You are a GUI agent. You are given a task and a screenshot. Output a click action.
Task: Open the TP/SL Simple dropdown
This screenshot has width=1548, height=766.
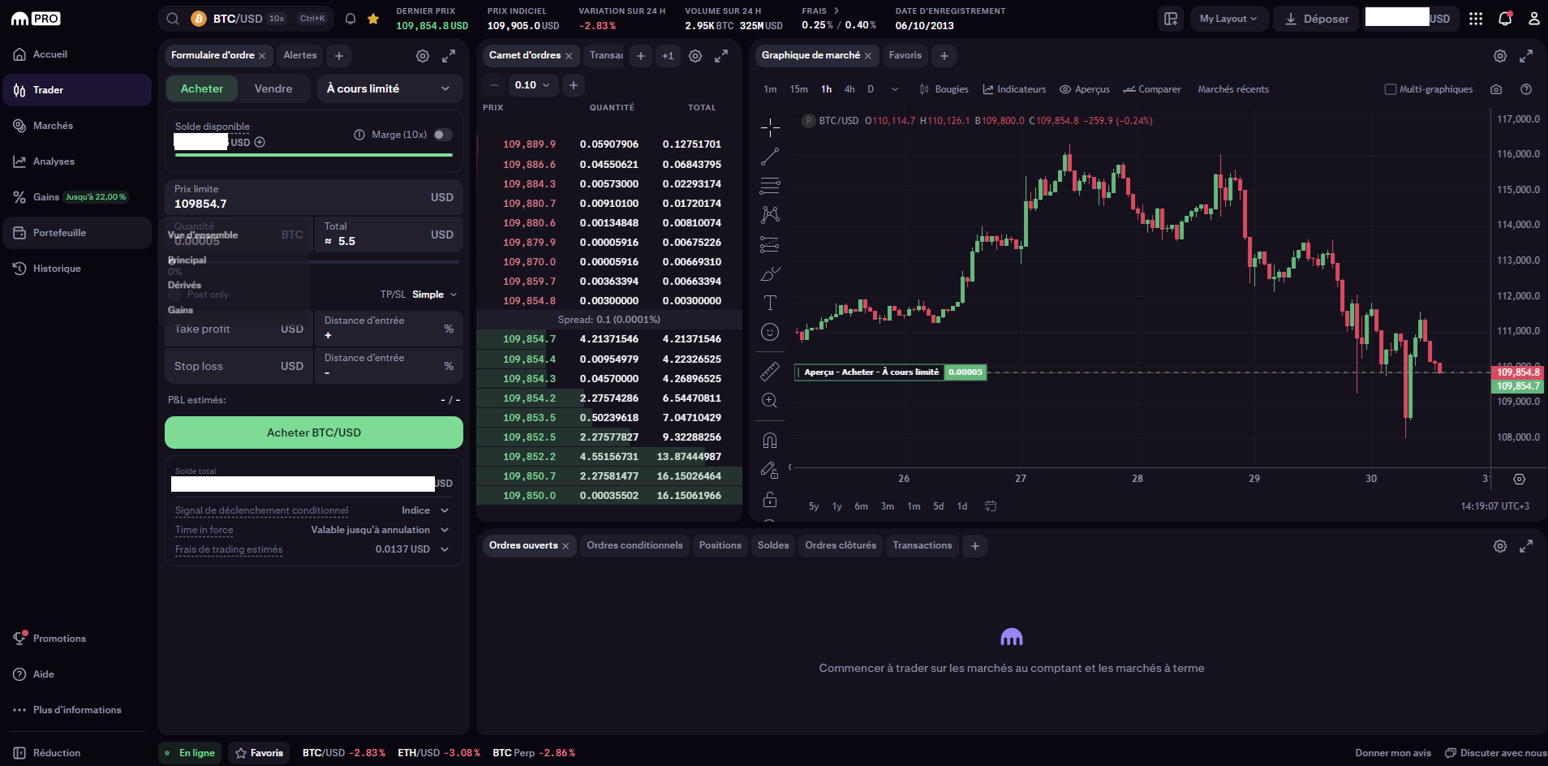(430, 294)
